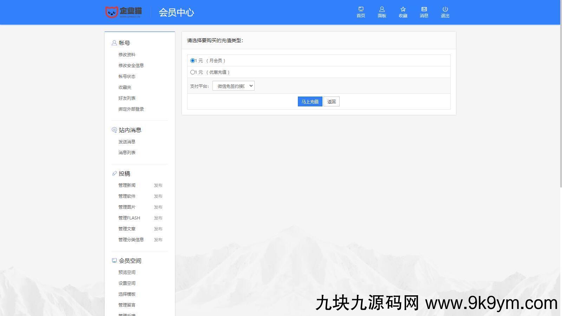Select the 1元 月会员 radio option
The width and height of the screenshot is (562, 316).
point(192,61)
